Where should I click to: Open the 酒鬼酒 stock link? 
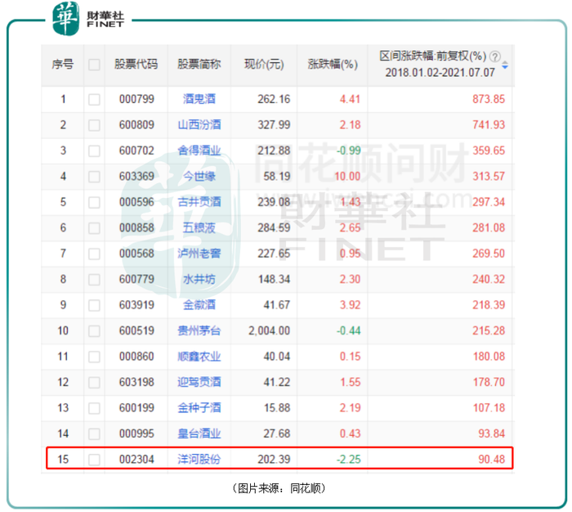(199, 99)
